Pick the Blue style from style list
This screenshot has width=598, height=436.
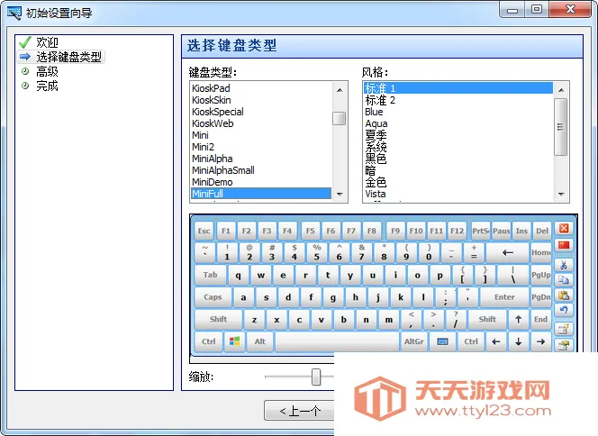coord(374,112)
